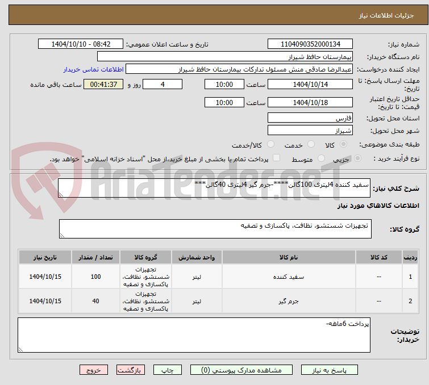The image size is (429, 385).
Task: Select the کالا radio button
Action: [x=343, y=144]
